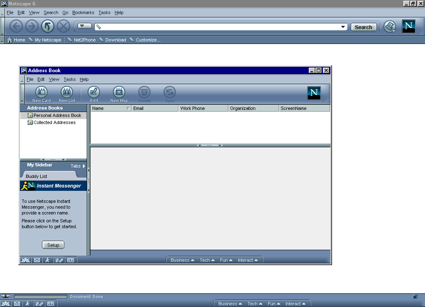Open My Netscape bookmark link
This screenshot has height=307, width=425.
click(x=45, y=40)
